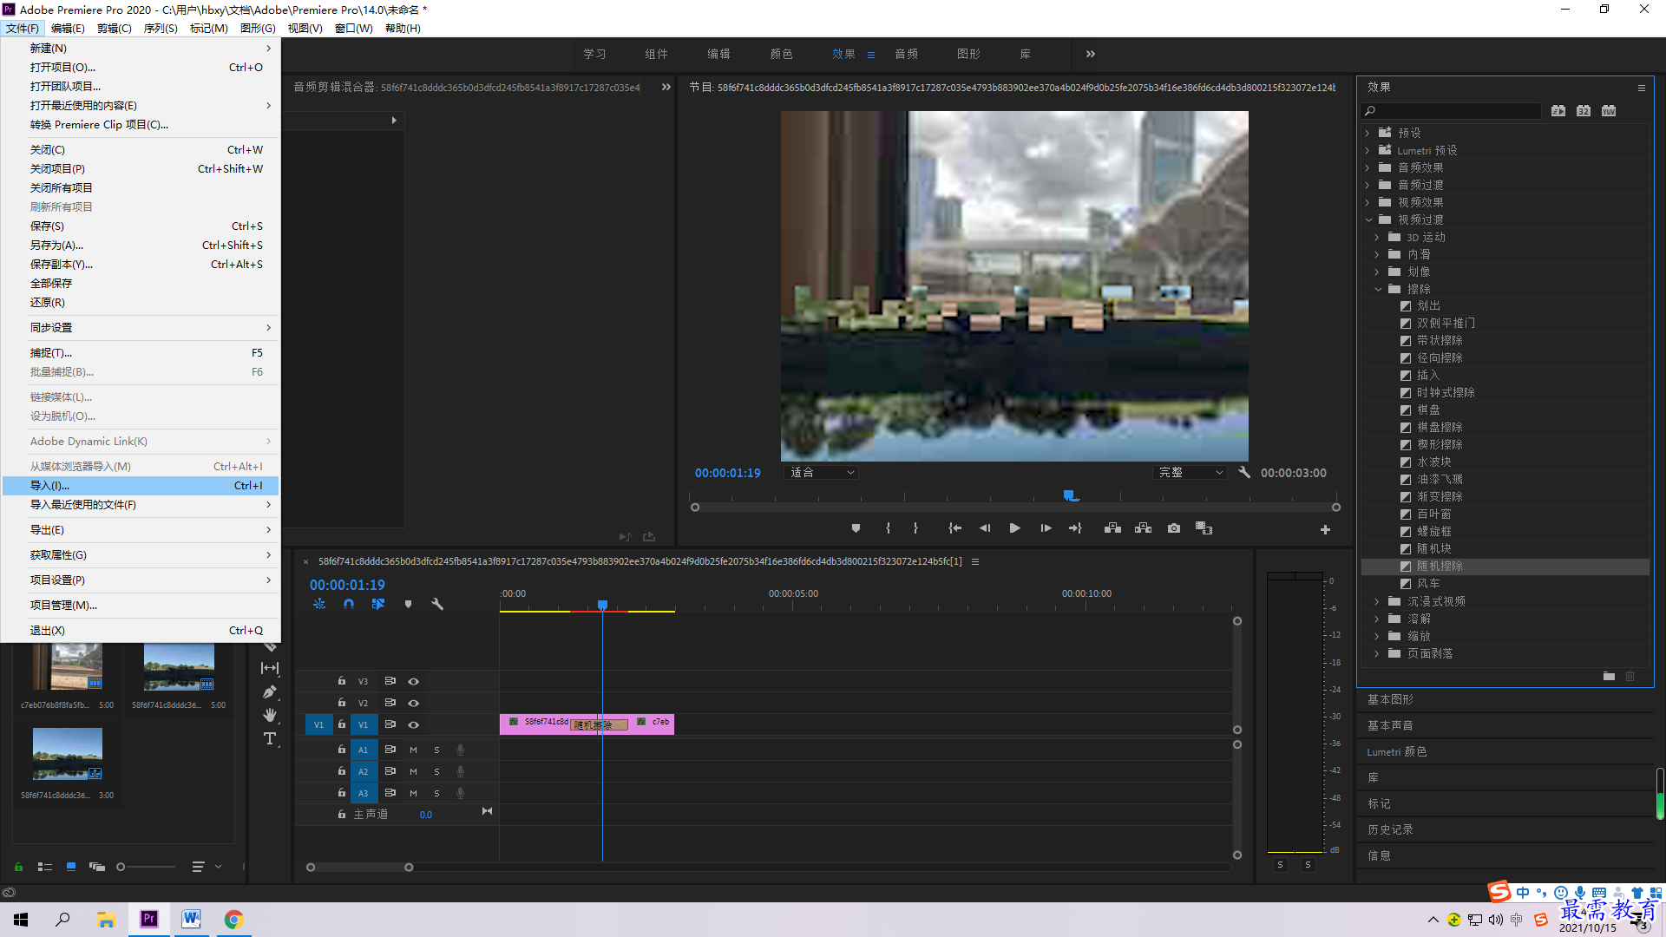
Task: Open the 编辑(E) menu
Action: 68,29
